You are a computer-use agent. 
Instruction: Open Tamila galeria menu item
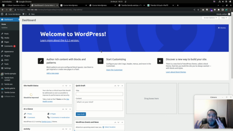tap(9, 88)
